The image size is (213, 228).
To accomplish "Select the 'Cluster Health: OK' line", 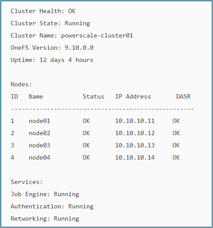I will point(43,11).
